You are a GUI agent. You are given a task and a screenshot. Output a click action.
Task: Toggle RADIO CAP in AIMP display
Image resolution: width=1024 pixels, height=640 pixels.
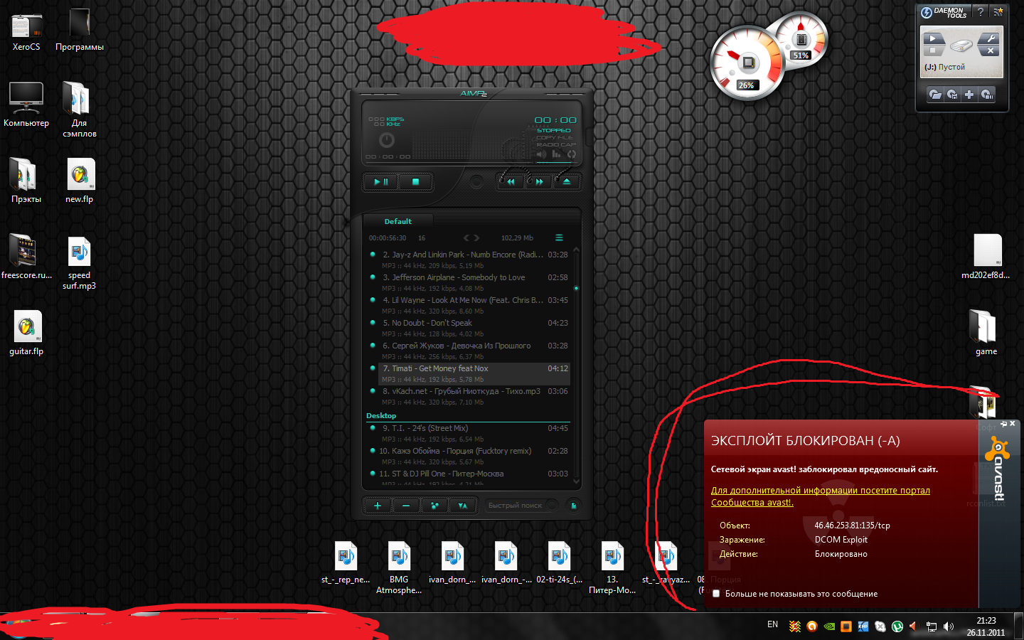pyautogui.click(x=556, y=144)
